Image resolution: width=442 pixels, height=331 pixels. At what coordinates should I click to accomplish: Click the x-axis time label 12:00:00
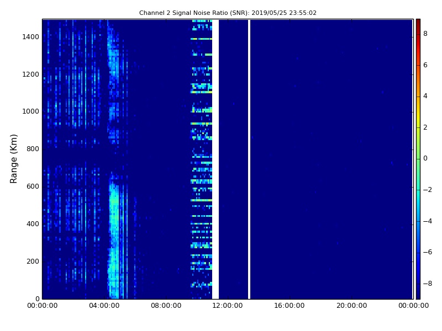pyautogui.click(x=228, y=306)
